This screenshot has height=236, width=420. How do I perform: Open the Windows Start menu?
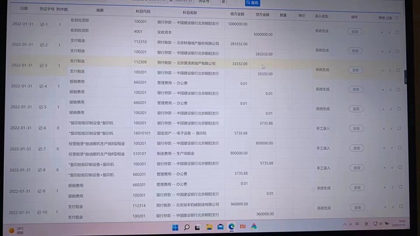coord(175,227)
